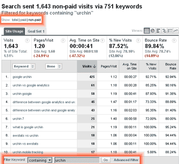Open the Keyword dimension dropdown

pos(24,66)
